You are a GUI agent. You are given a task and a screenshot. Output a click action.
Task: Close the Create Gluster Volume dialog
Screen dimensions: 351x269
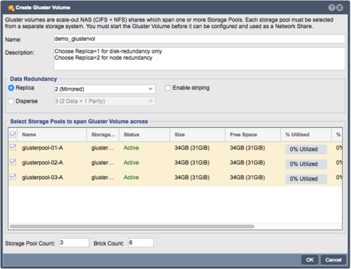click(x=340, y=8)
